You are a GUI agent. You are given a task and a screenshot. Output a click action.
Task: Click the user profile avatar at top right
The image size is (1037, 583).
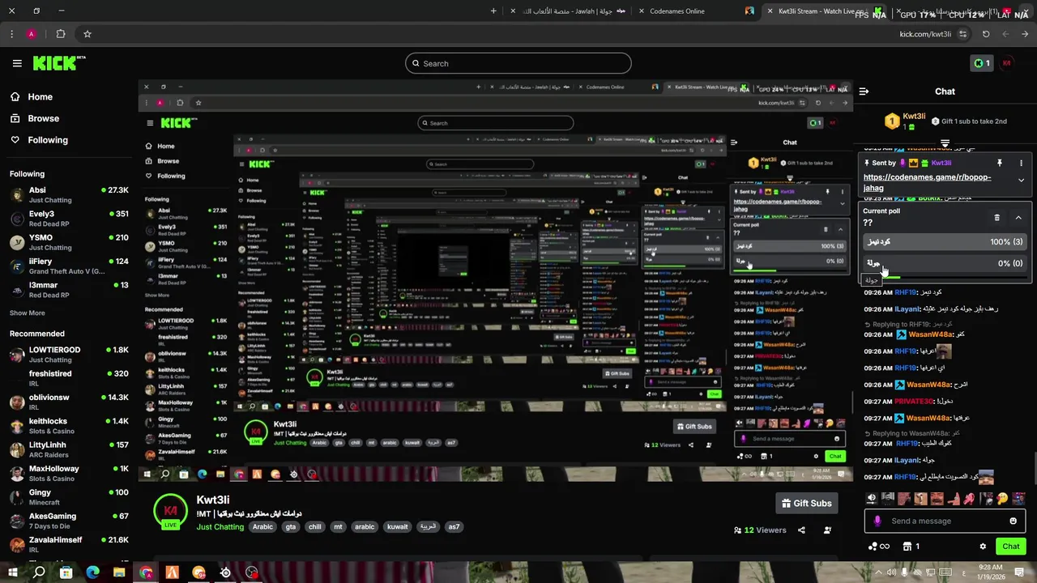tap(1007, 63)
